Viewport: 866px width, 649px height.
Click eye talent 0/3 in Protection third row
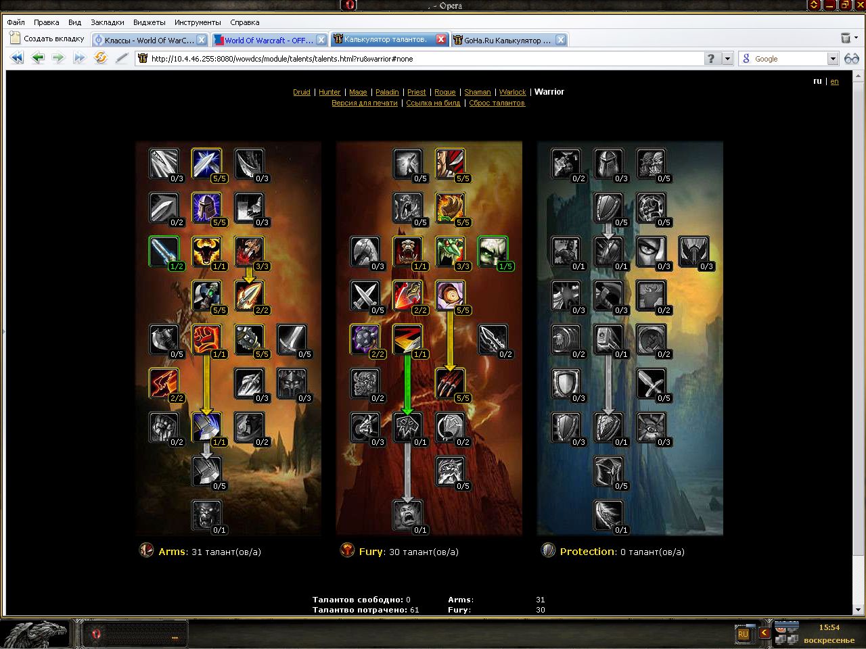point(651,252)
